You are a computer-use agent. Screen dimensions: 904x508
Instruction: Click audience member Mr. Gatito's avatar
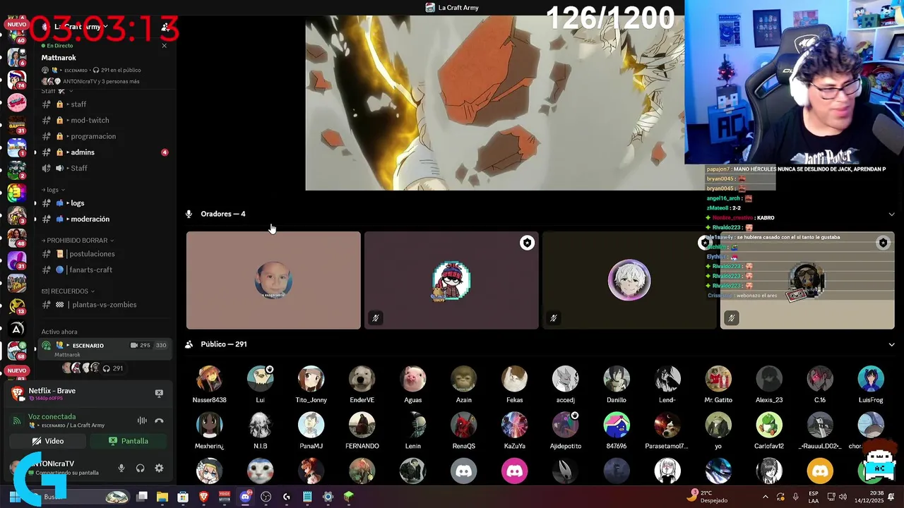[x=718, y=379]
